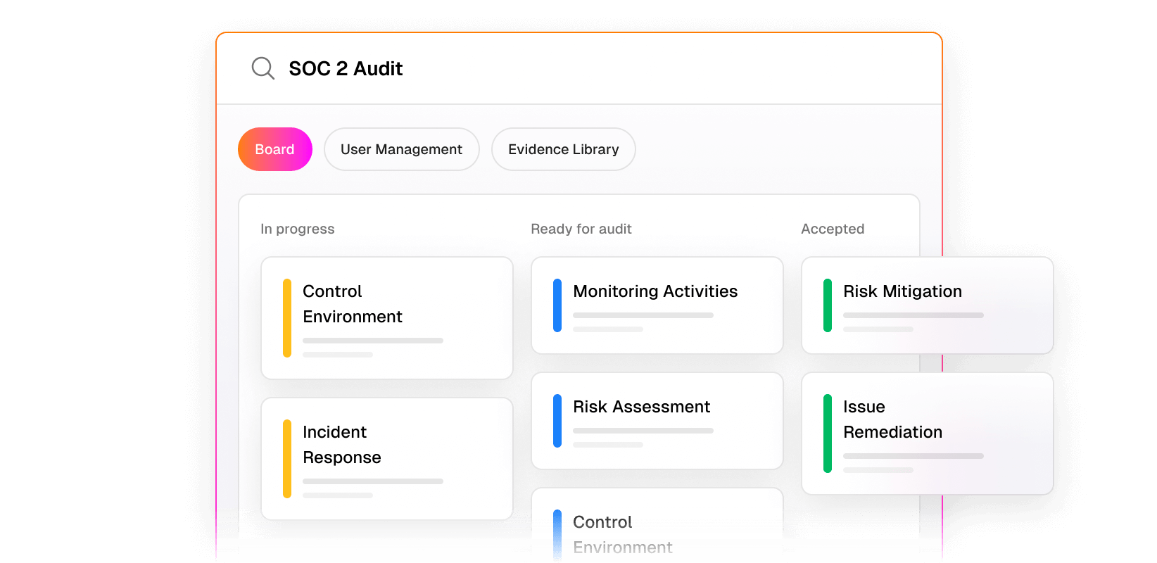Click the SOC 2 Audit search field
This screenshot has height=563, width=1157.
point(578,69)
